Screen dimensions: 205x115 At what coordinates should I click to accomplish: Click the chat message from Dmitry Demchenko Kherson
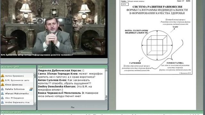click(x=65, y=88)
